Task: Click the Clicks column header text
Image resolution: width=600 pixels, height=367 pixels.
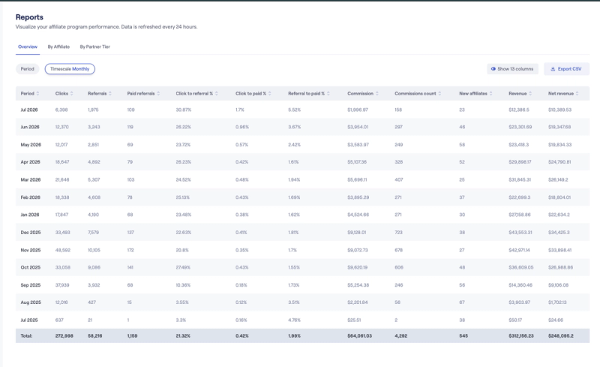Action: (61, 94)
